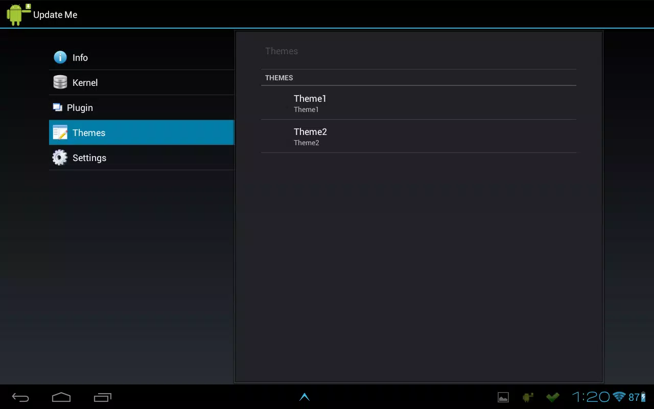Click the Kernel database icon

point(60,82)
